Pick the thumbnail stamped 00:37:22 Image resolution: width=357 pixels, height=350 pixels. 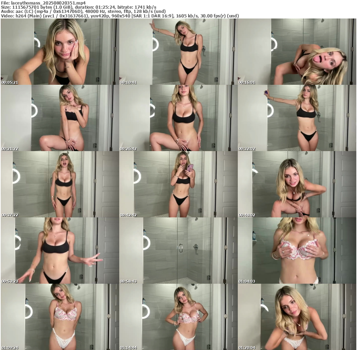point(60,184)
